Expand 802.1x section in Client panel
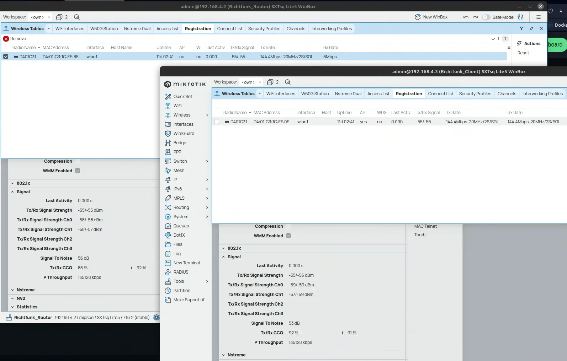This screenshot has height=361, width=567. (223, 248)
